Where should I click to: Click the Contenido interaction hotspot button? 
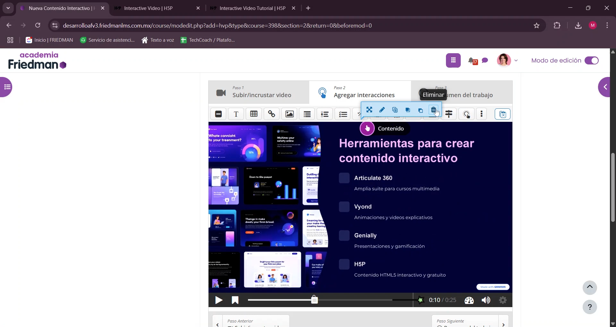[x=367, y=129]
